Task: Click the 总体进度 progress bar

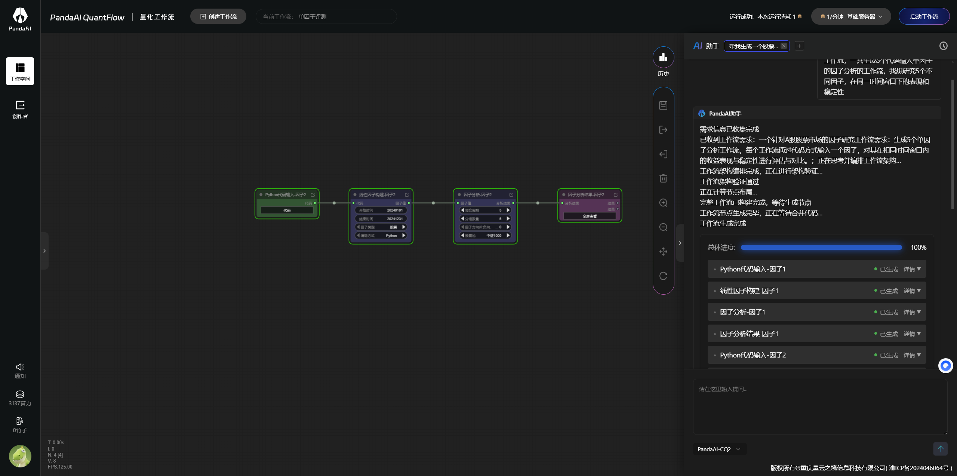Action: (821, 248)
